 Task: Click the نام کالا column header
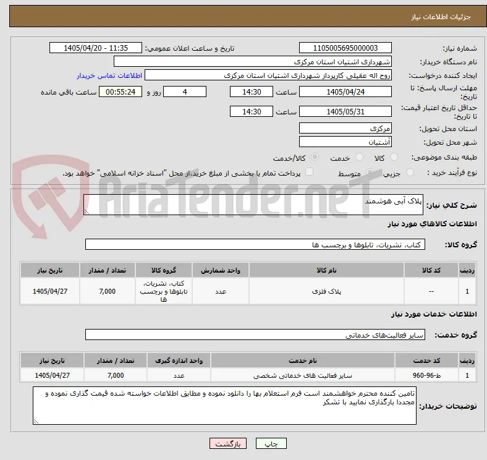tap(326, 270)
